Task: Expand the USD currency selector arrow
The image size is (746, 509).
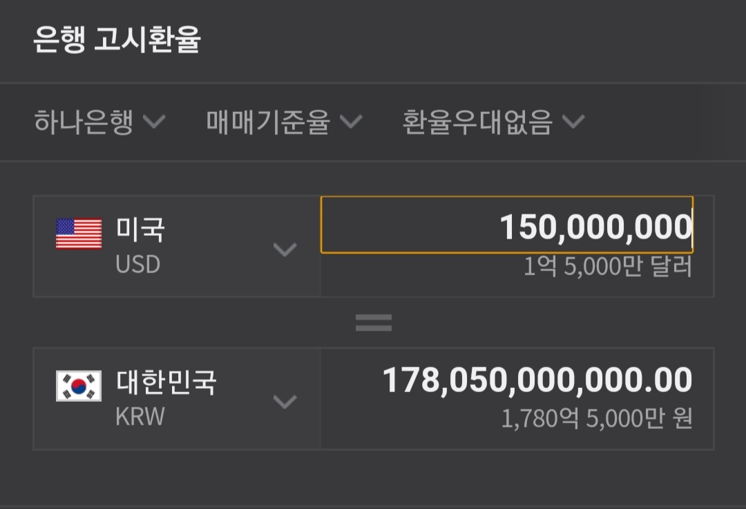Action: coord(285,249)
